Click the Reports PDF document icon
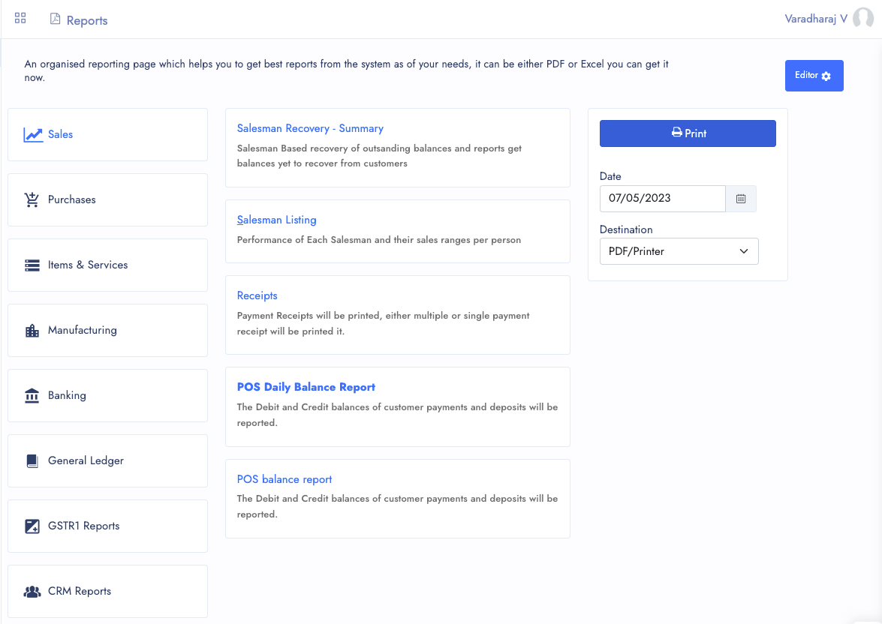 [x=55, y=19]
